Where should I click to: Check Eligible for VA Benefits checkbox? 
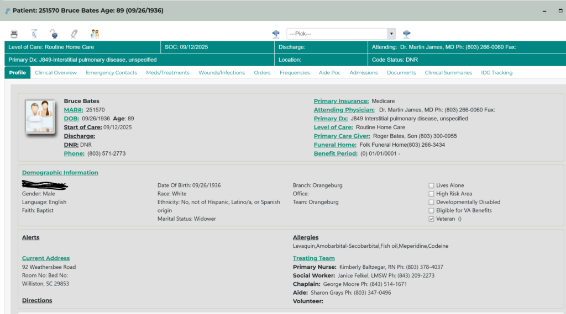click(431, 211)
